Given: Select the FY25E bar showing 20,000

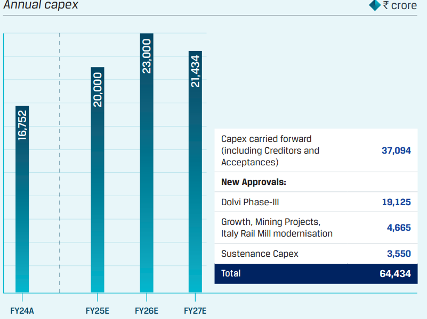Looking at the screenshot, I should click(x=98, y=180).
